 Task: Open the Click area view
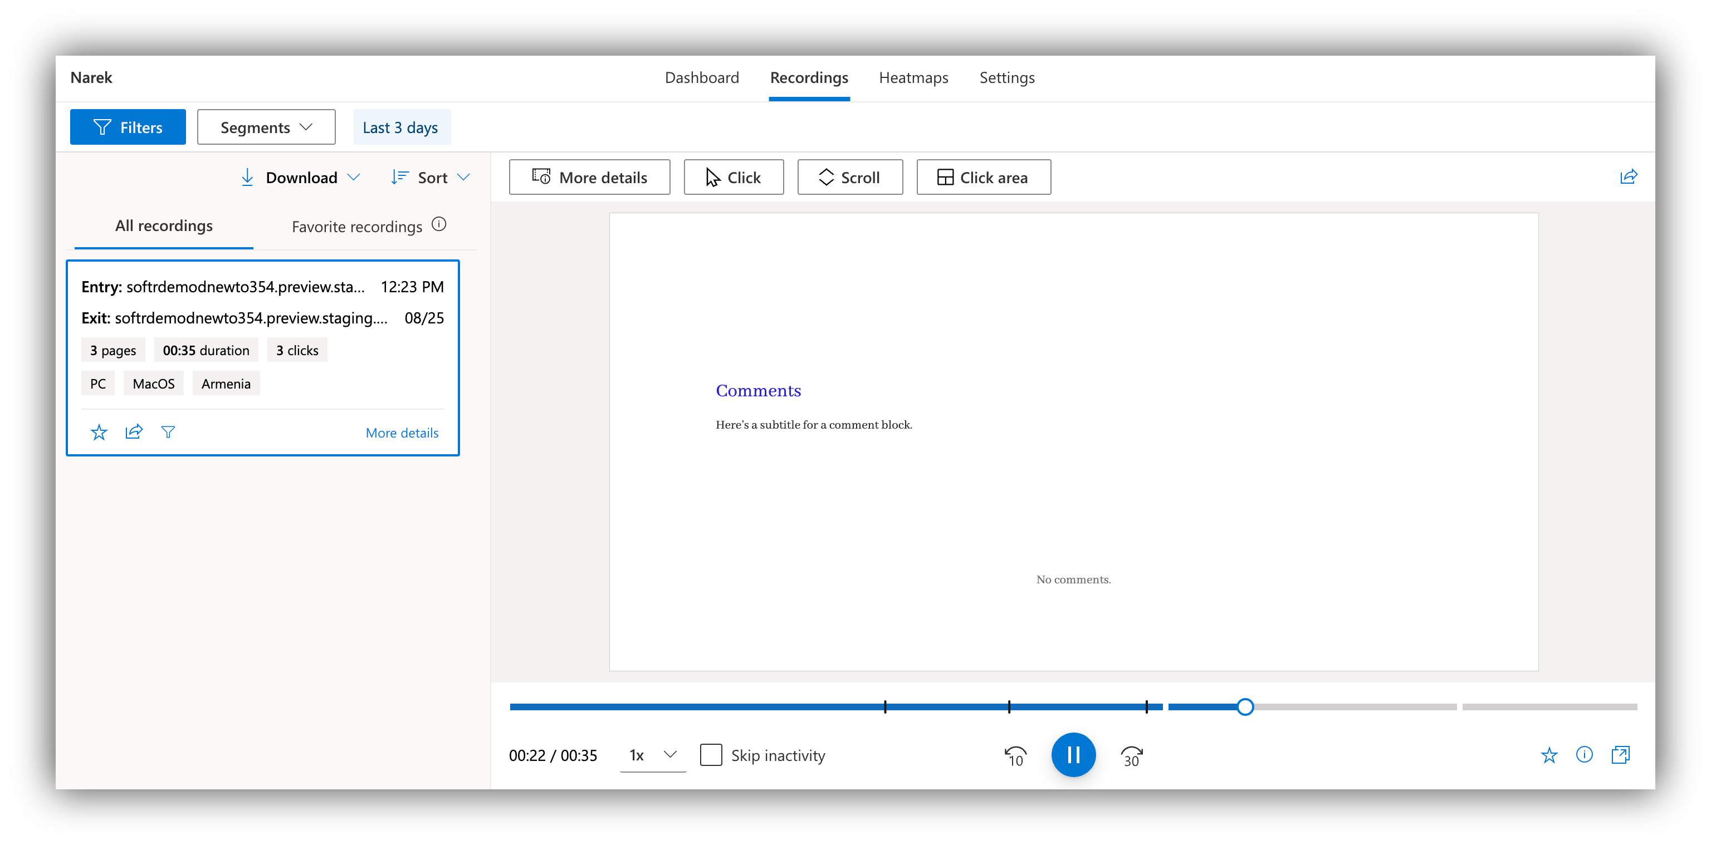click(983, 176)
